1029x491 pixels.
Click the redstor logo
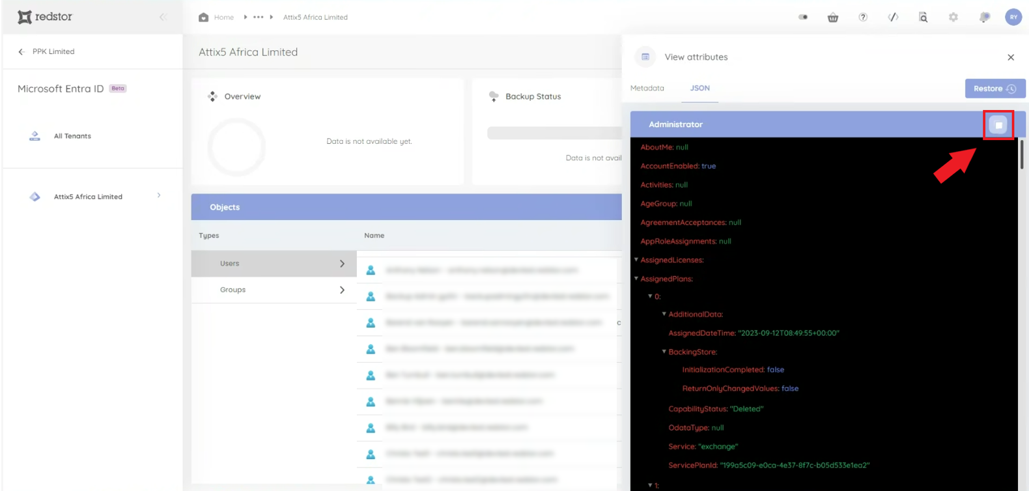(45, 17)
